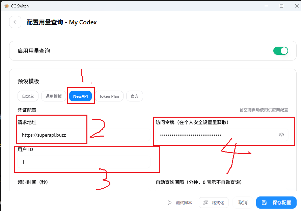Click the 配置用量查询 - My Codex title
Viewport: 301px width, 211px height.
pos(62,22)
